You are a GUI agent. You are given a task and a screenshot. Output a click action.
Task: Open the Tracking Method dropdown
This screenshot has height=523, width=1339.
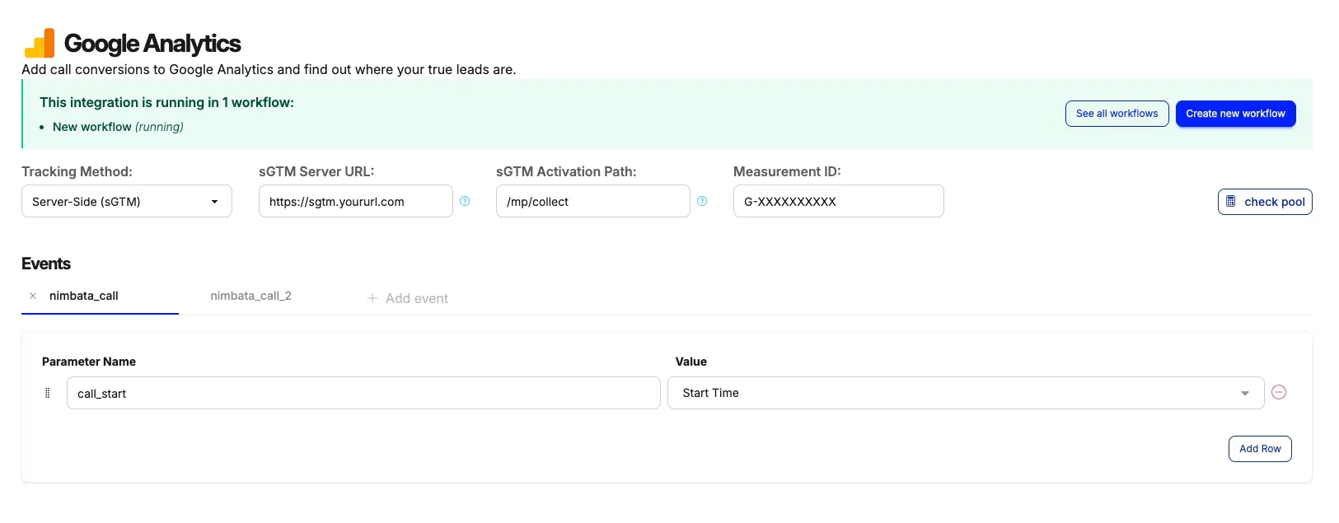[127, 201]
